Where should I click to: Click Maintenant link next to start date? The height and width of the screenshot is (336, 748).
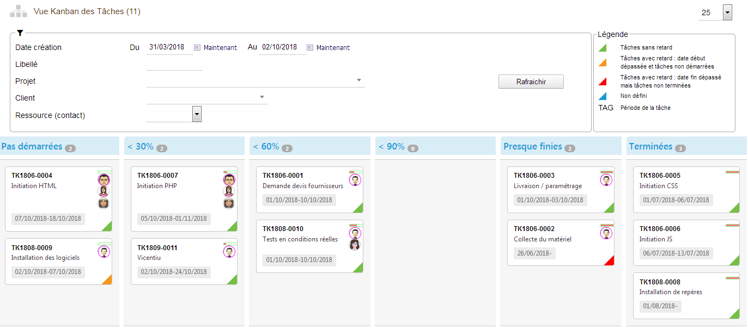pyautogui.click(x=220, y=47)
